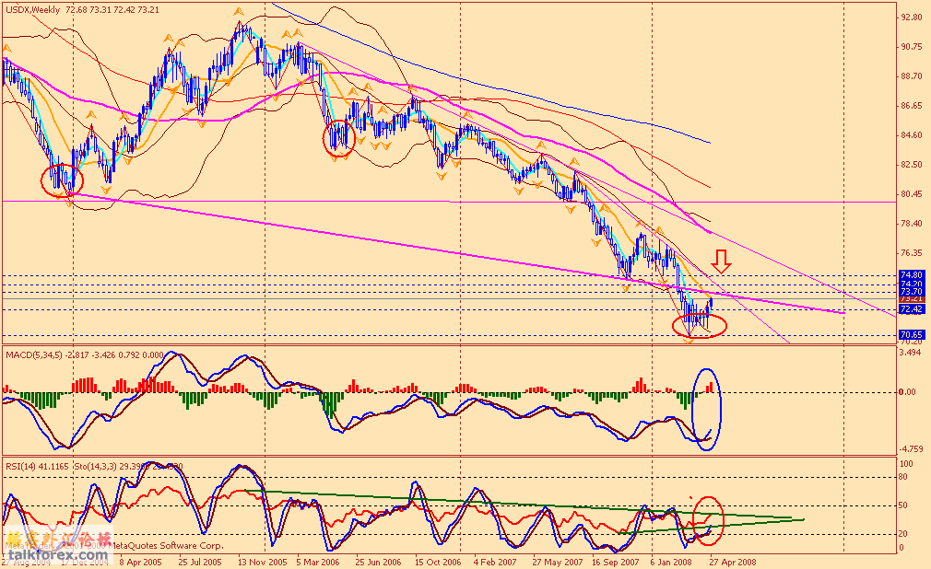Click the blue 74.80 level tag
931x569 pixels.
912,275
